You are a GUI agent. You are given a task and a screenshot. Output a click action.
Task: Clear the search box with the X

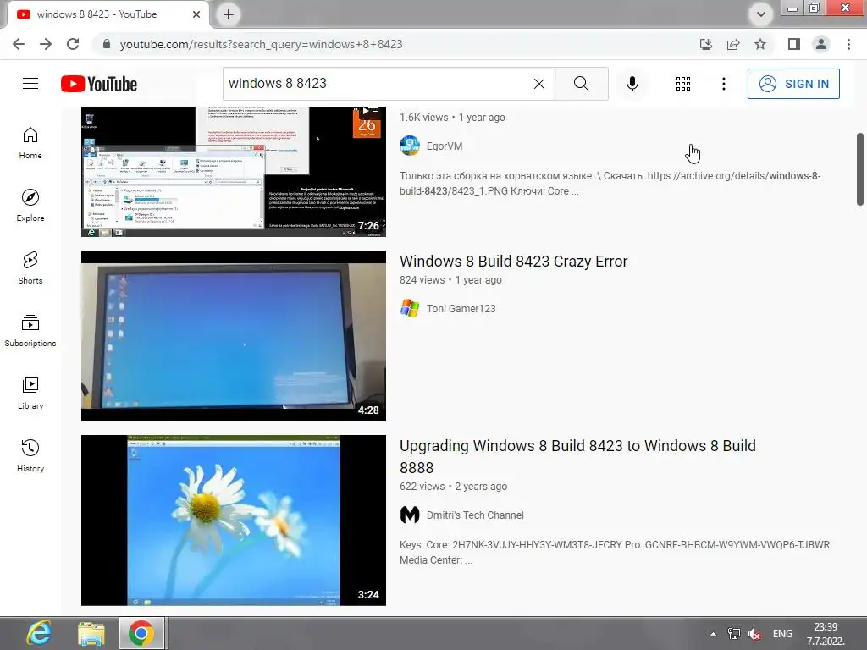[539, 84]
